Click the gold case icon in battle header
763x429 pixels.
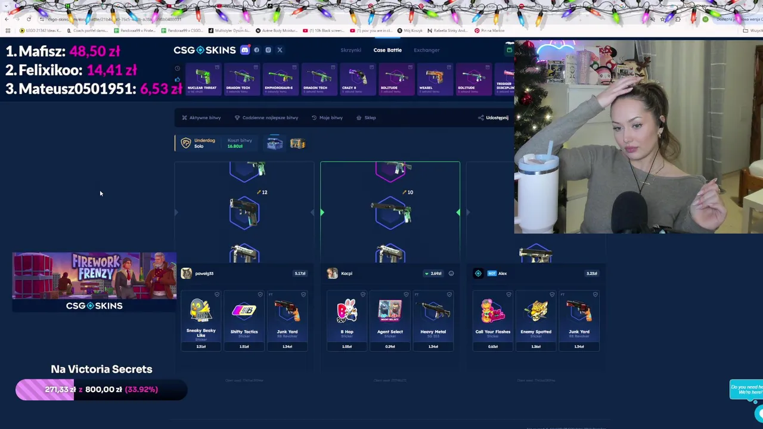coord(297,143)
